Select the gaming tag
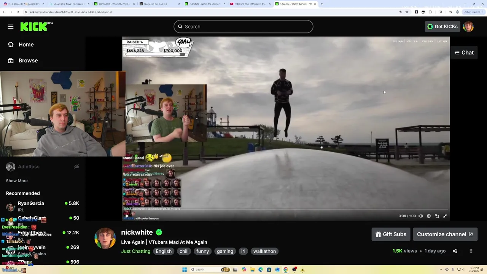Image resolution: width=487 pixels, height=274 pixels. point(225,251)
